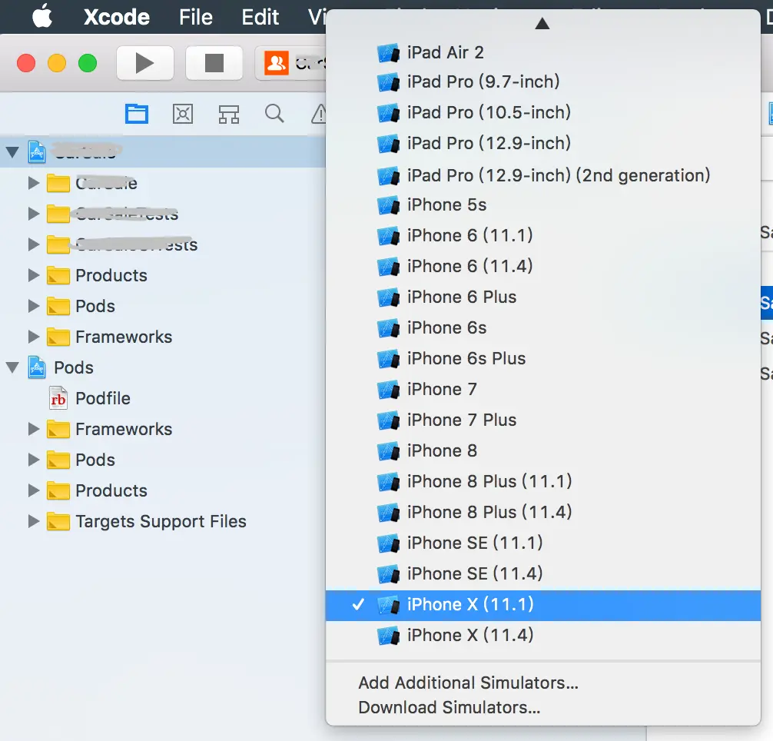Select iPad Pro (12.9-inch) (2nd generation)

542,175
